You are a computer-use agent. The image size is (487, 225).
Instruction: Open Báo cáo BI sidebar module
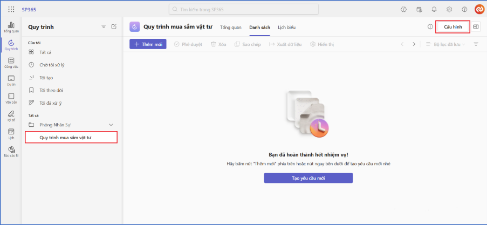pos(11,151)
